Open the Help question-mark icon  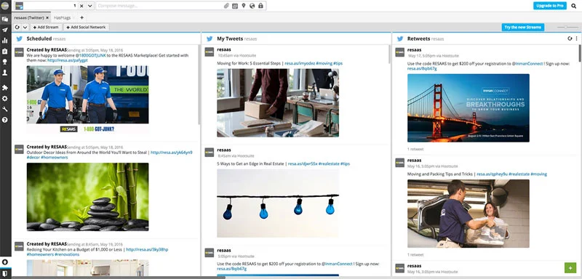tap(5, 120)
